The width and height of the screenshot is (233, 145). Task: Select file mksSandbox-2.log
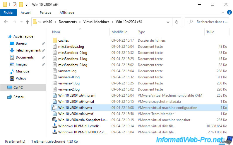coord(73,65)
